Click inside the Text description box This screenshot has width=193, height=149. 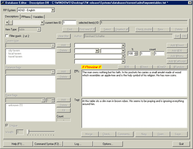pos(134,112)
